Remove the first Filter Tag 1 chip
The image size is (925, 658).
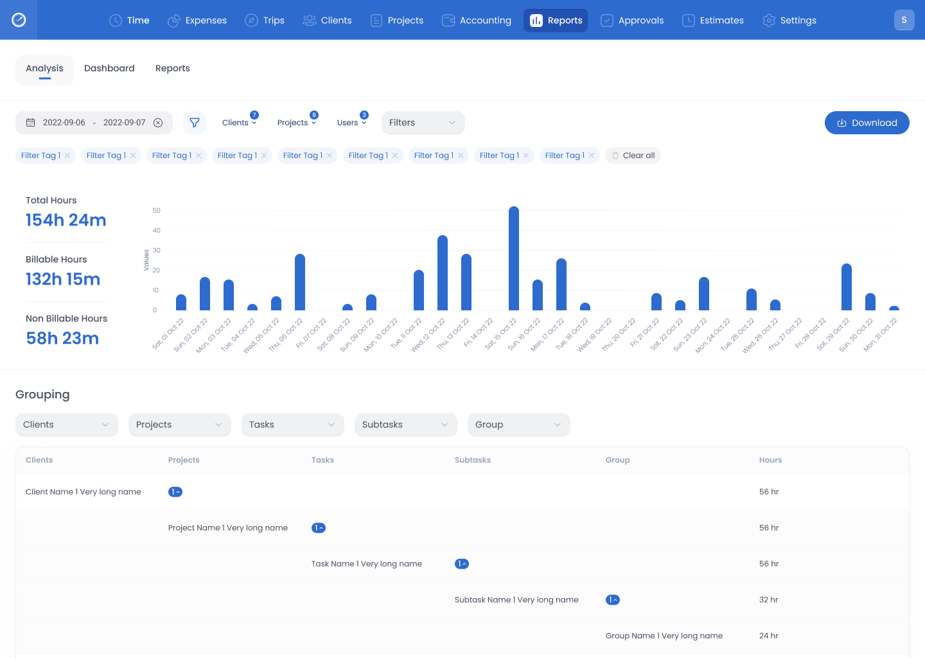(67, 156)
